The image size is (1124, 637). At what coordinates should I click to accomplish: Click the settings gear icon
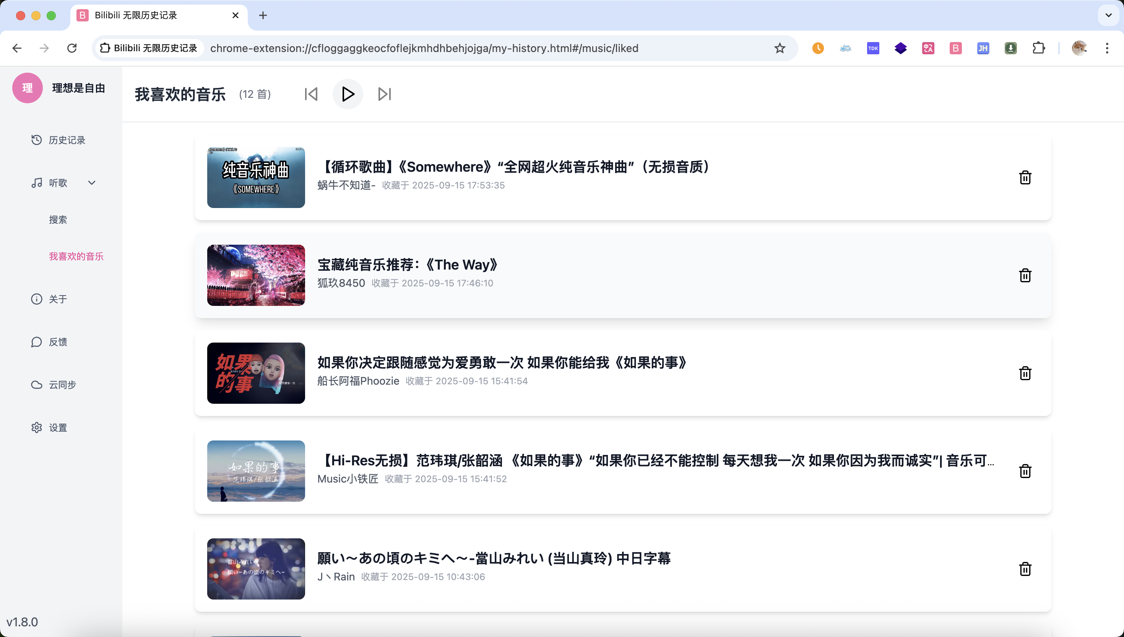(37, 428)
